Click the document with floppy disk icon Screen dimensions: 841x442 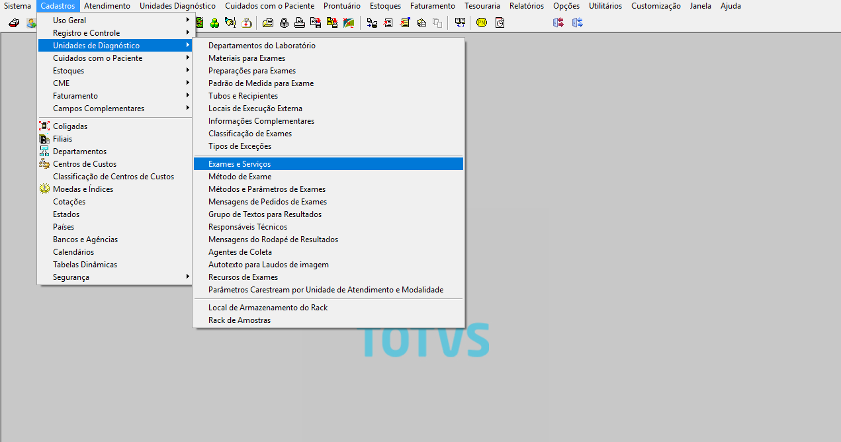[x=316, y=22]
